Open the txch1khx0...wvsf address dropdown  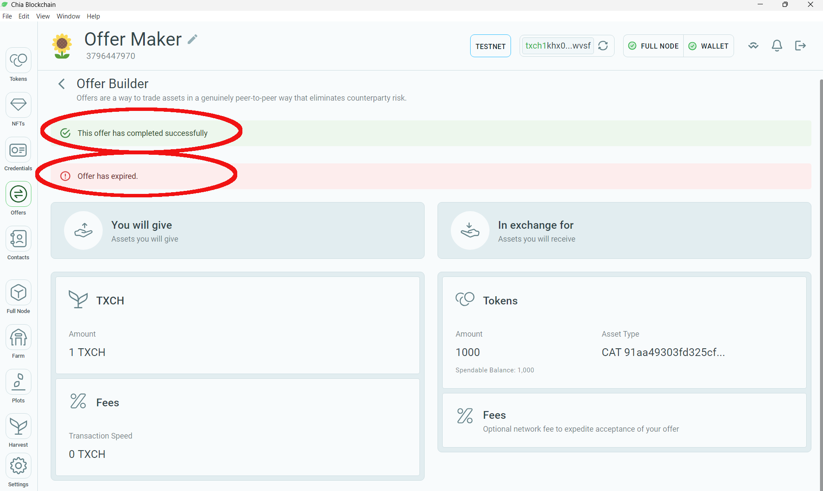(557, 46)
